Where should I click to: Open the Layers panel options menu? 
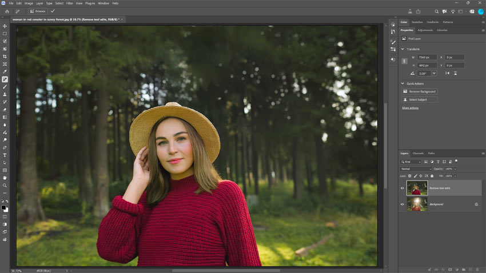pyautogui.click(x=483, y=154)
